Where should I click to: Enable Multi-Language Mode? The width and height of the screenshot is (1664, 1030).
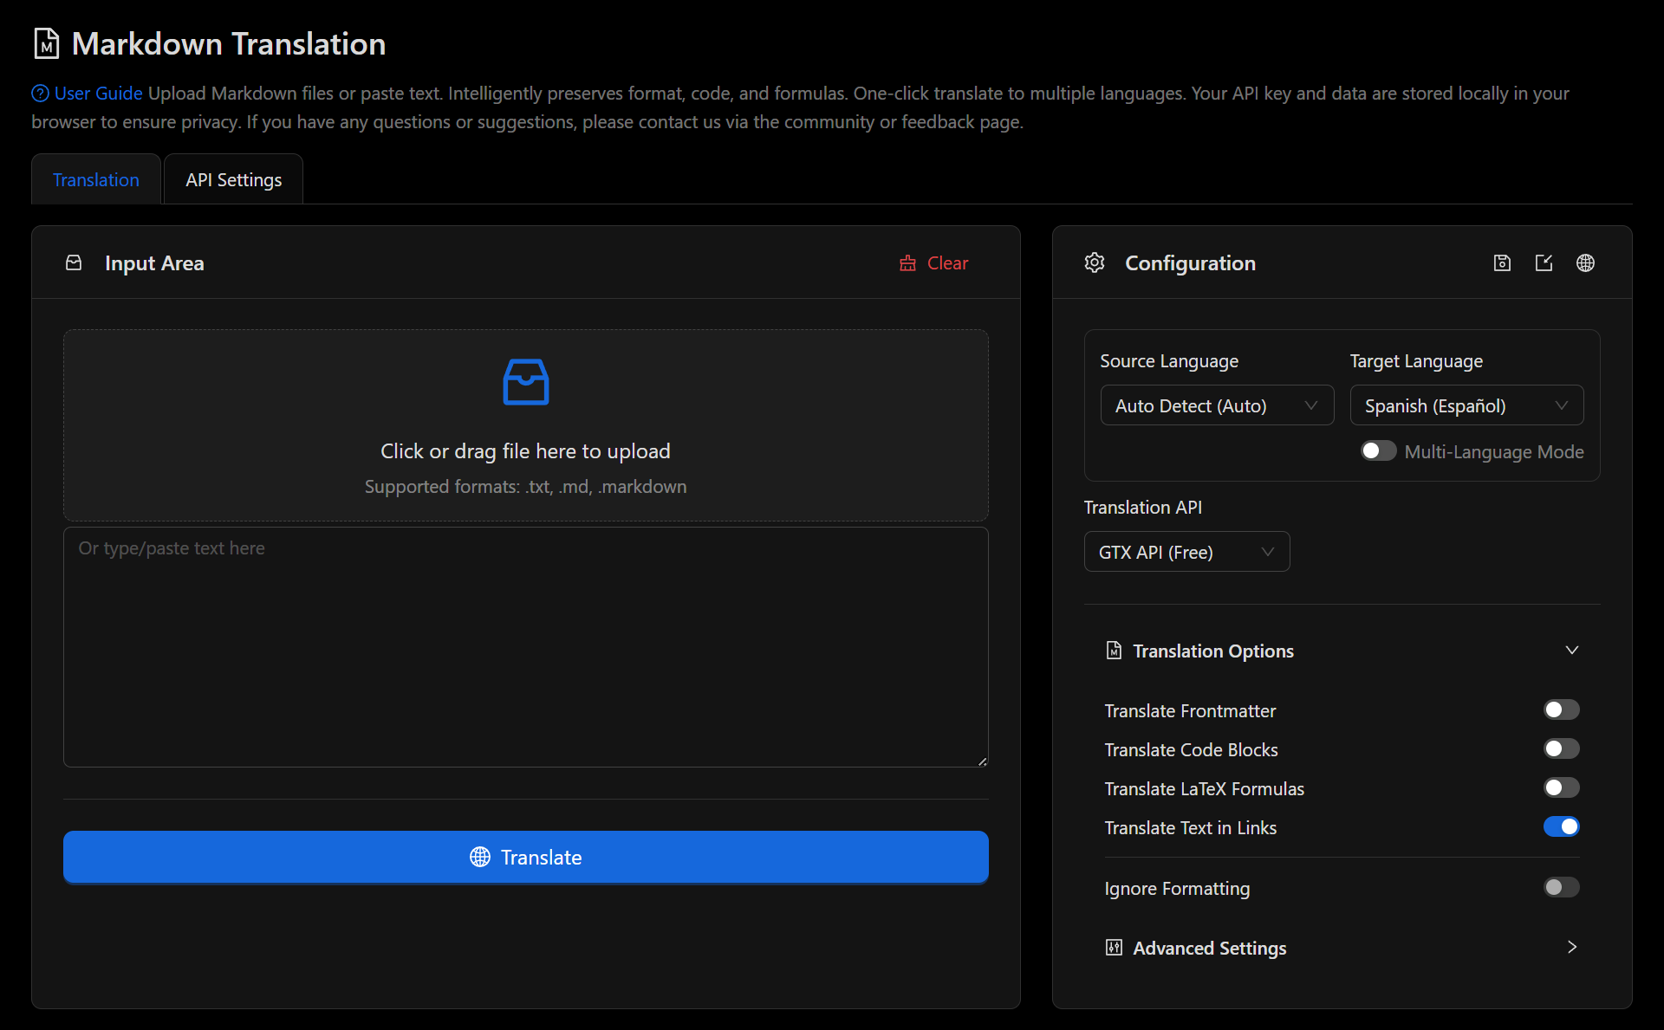click(1378, 450)
